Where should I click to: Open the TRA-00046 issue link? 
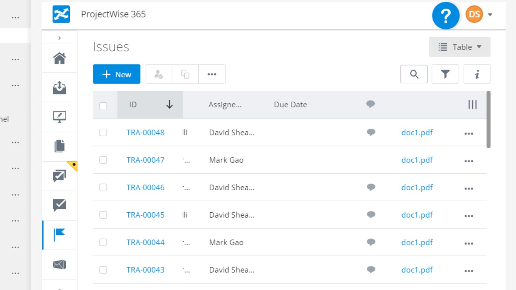pos(145,187)
